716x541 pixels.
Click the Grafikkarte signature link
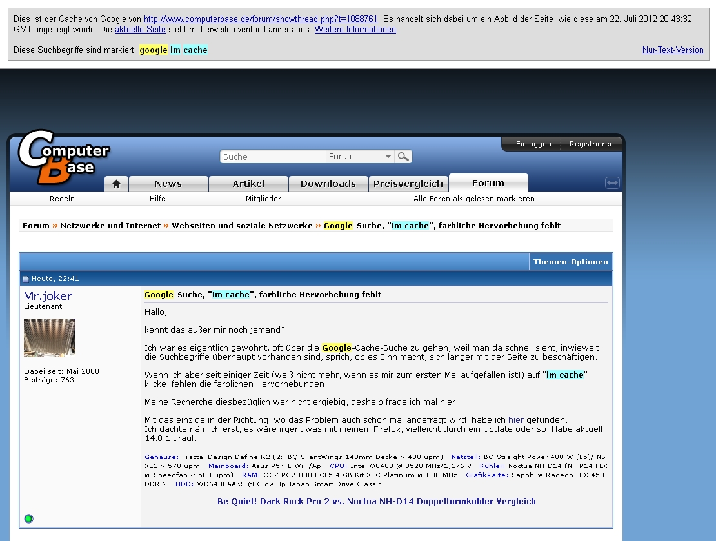[x=487, y=475]
